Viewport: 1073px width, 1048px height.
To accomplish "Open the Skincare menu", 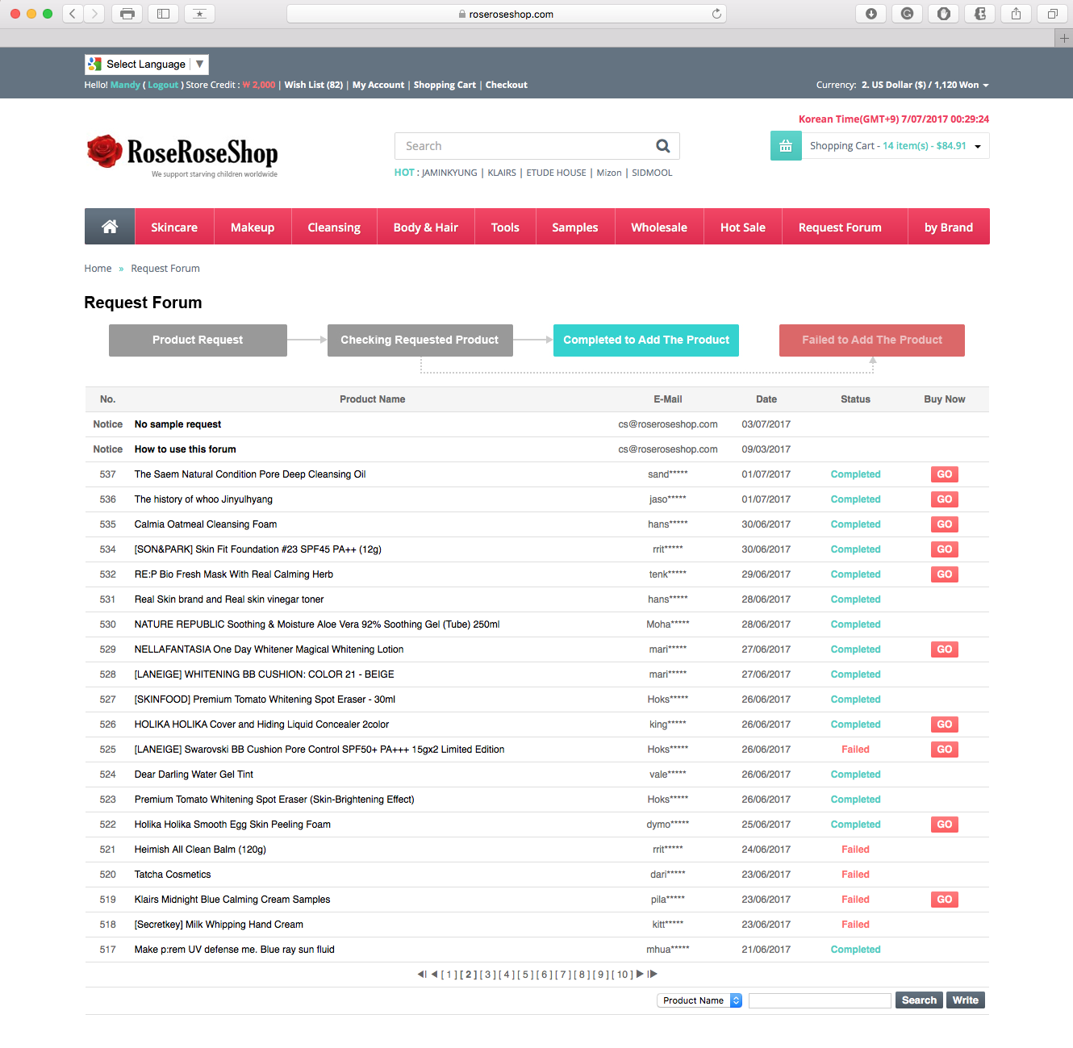I will click(x=174, y=228).
